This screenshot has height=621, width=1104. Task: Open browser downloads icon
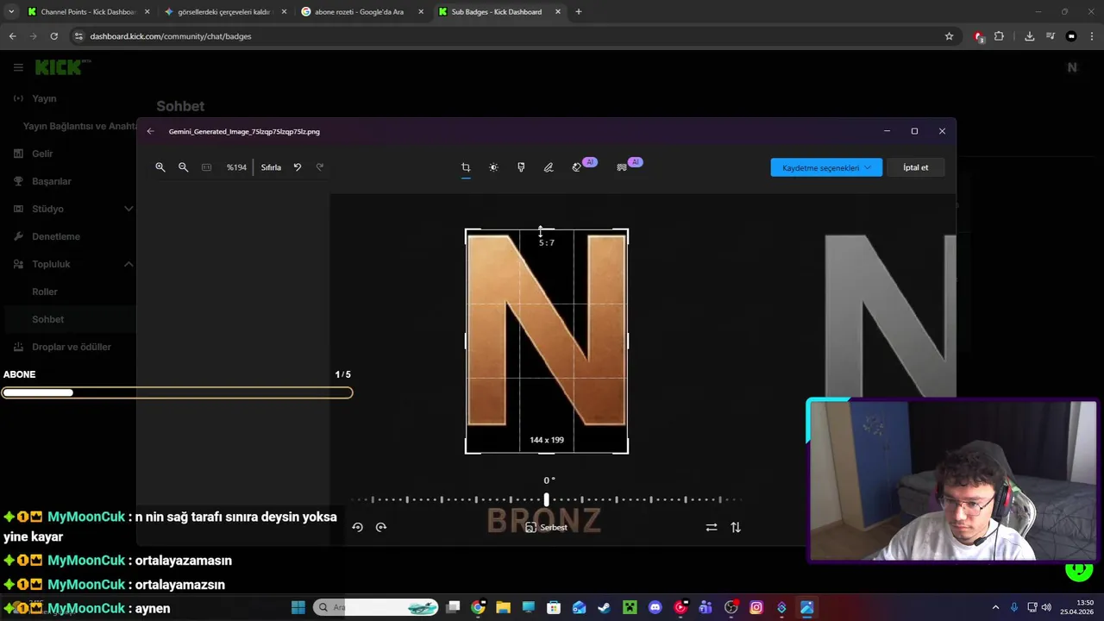(x=1029, y=36)
